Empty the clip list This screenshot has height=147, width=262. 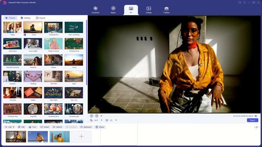click(100, 127)
